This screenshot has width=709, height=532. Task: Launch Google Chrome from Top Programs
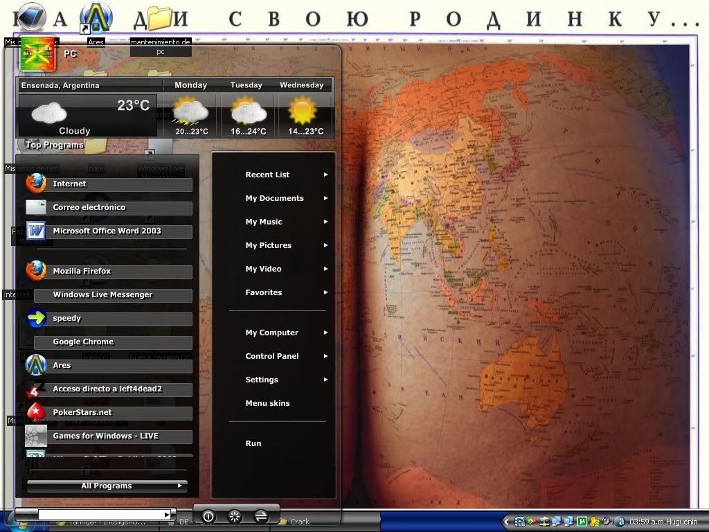point(113,342)
